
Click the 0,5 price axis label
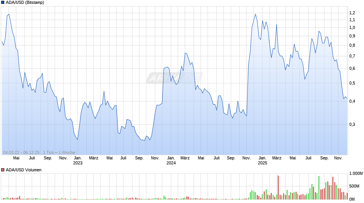tap(352, 83)
